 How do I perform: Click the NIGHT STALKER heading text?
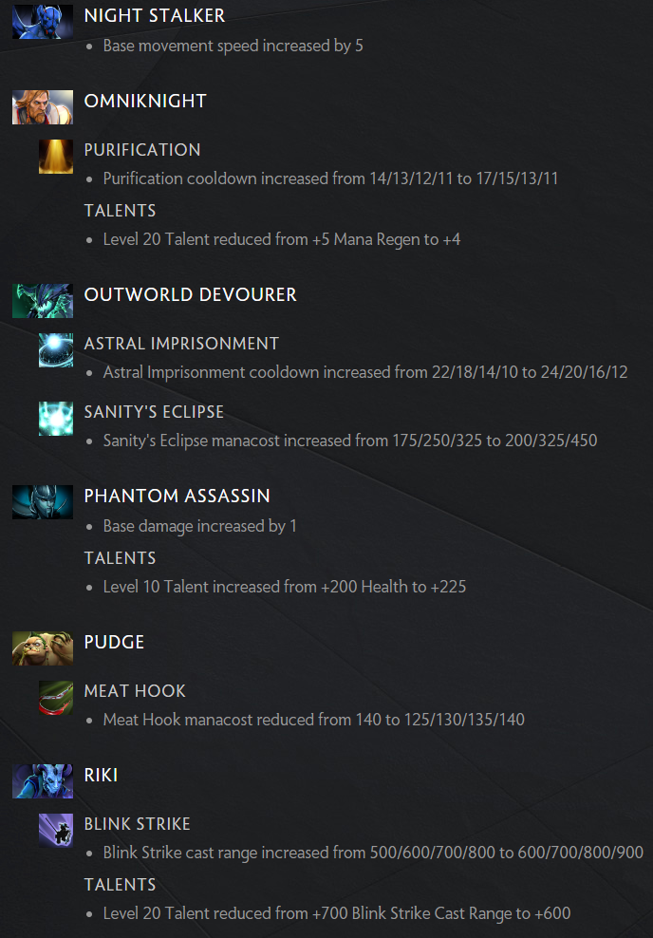(155, 16)
